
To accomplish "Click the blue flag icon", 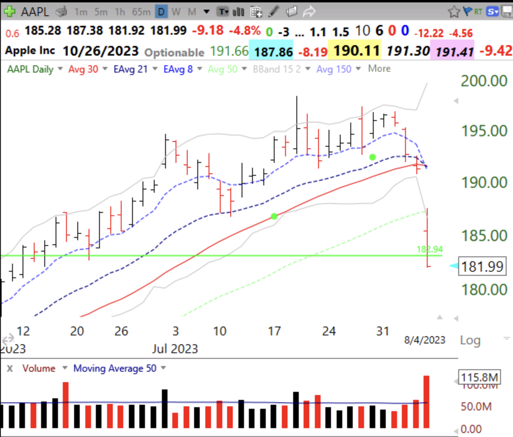I will pyautogui.click(x=467, y=11).
